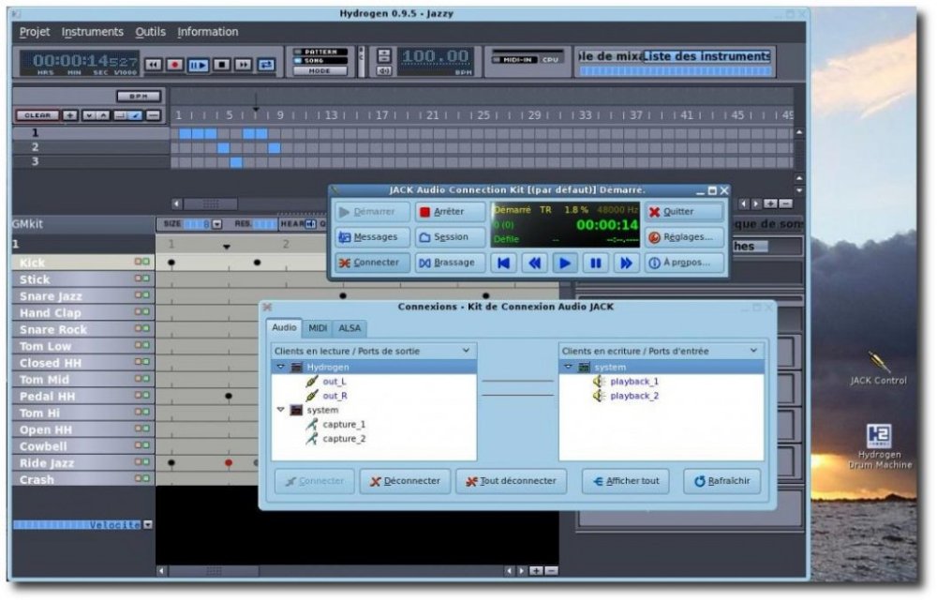
Task: Open the JACK Control desktop icon
Action: point(878,369)
